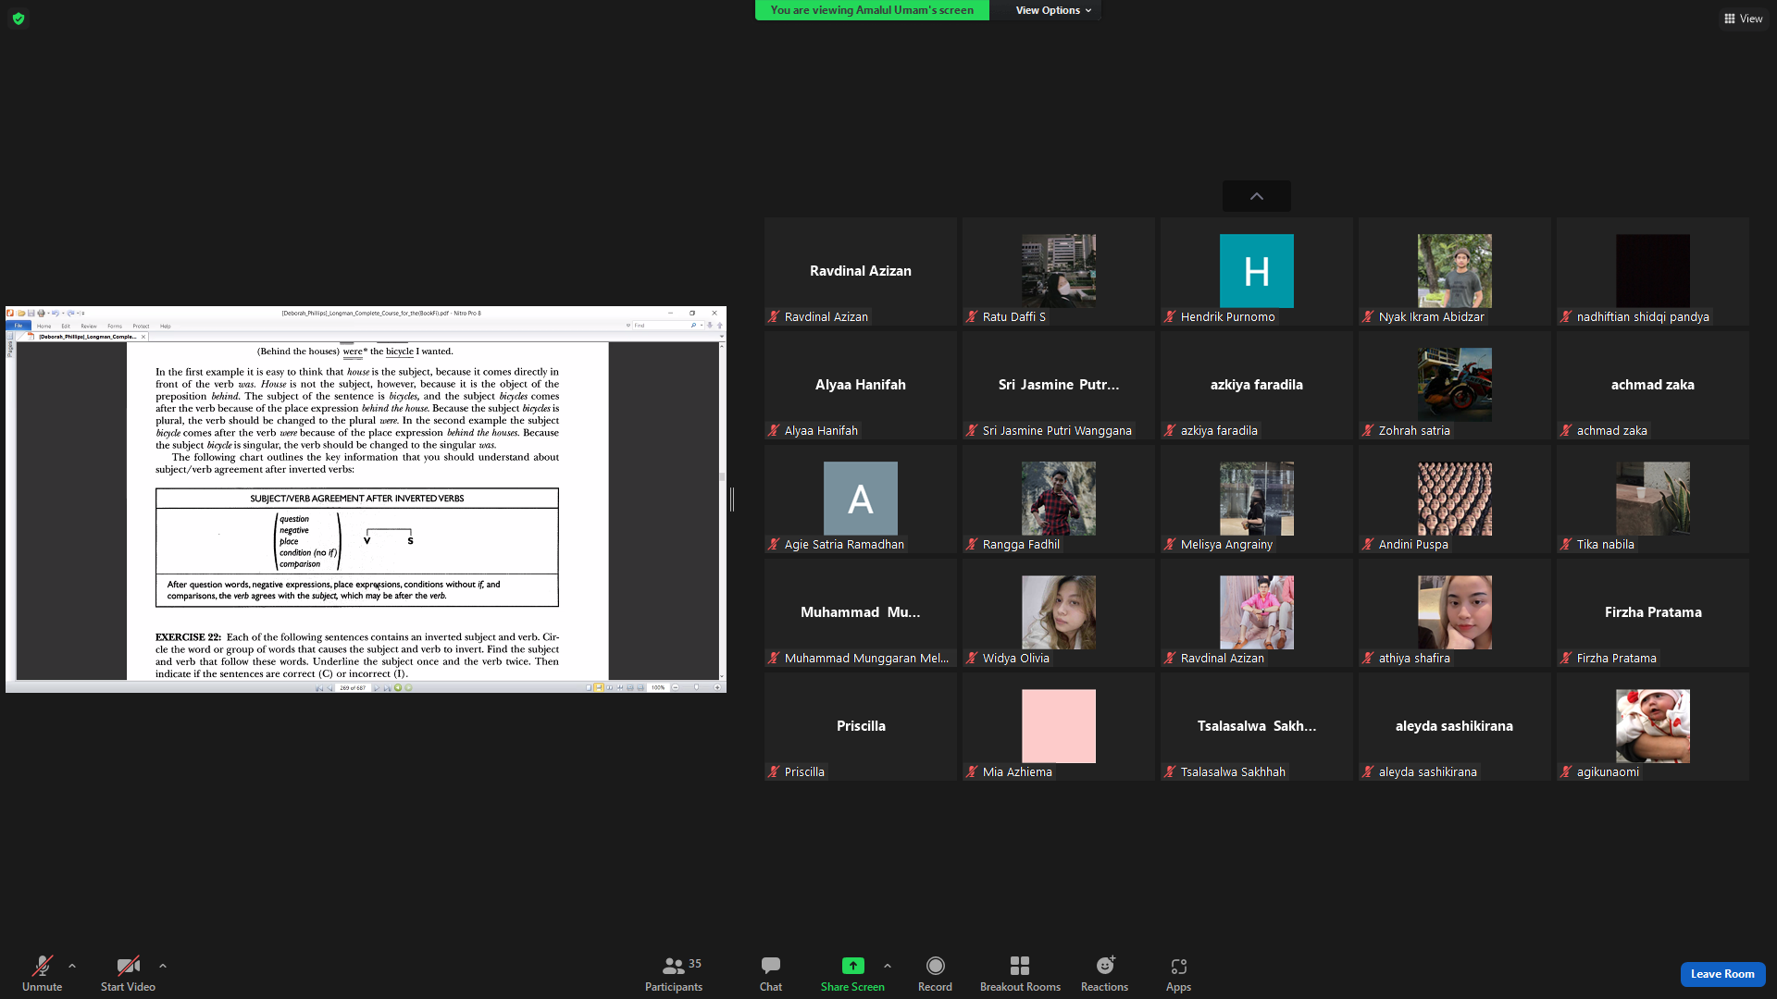
Task: Click the name label Tsalasalwa Sakhhah
Action: click(1233, 771)
